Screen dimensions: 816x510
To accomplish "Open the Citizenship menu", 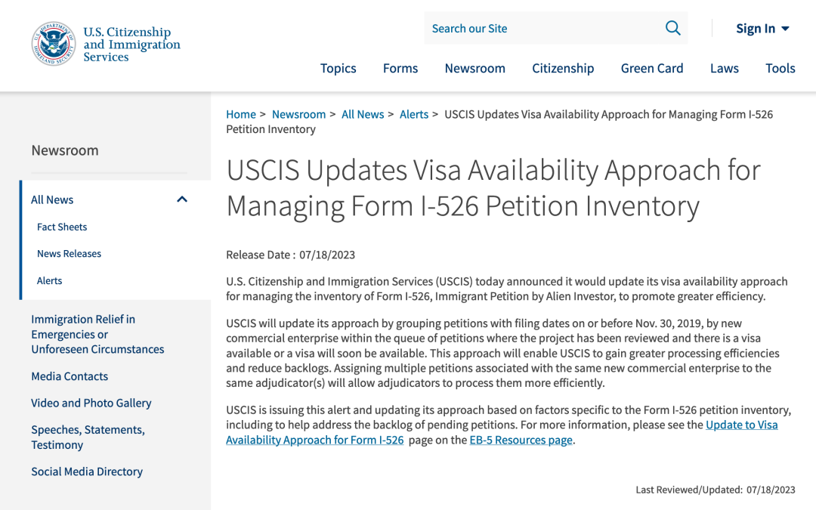I will pyautogui.click(x=563, y=68).
